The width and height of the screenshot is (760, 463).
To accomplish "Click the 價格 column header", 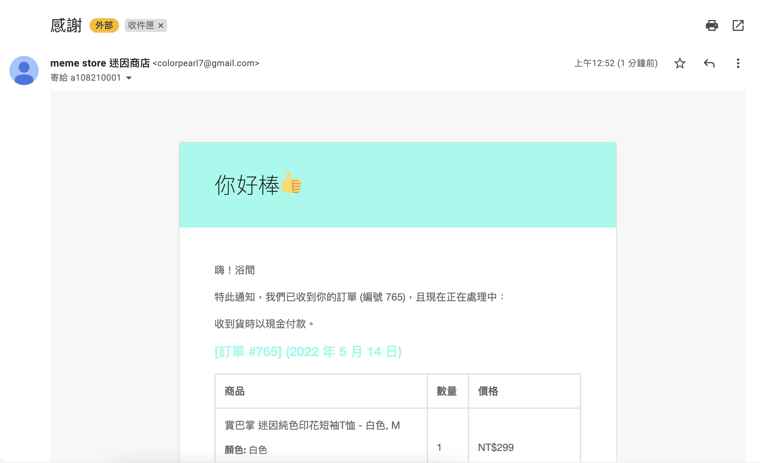I will click(488, 391).
